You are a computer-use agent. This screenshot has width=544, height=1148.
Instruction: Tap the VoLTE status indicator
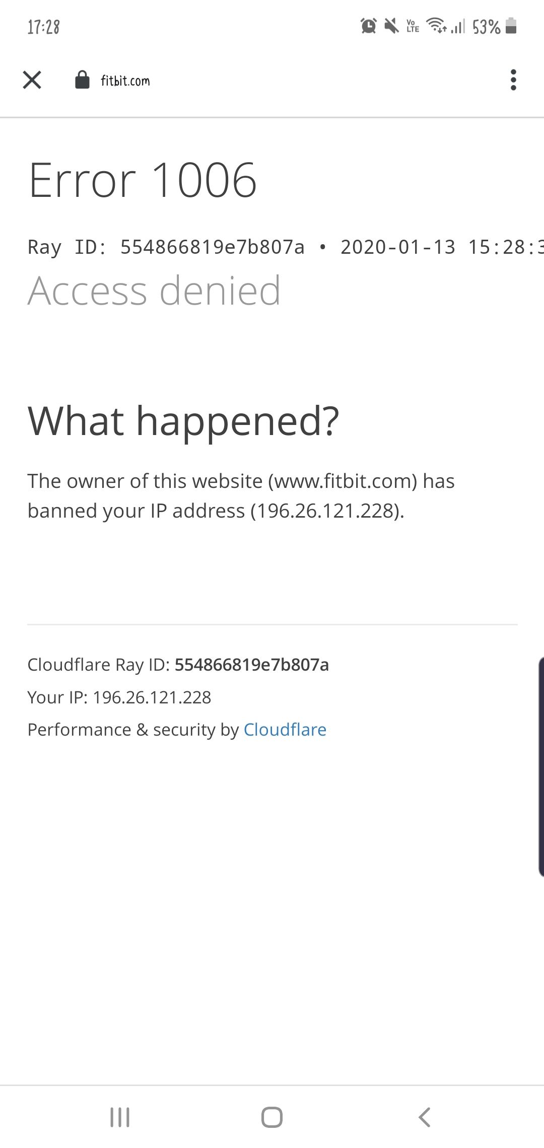pos(413,26)
